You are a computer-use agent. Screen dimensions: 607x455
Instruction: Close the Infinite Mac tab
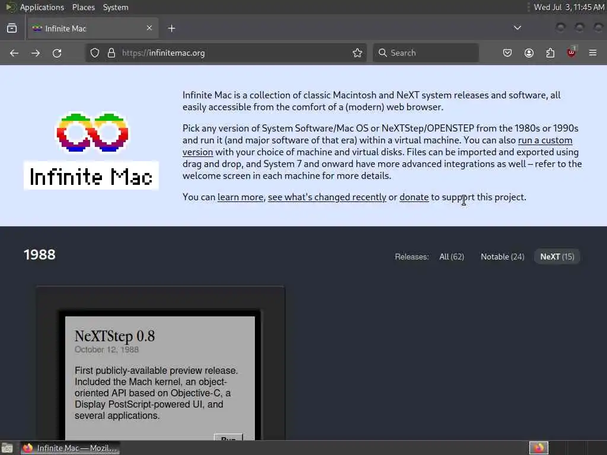coord(149,28)
